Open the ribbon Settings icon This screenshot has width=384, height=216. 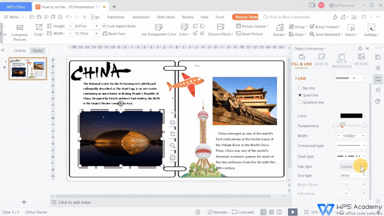(371, 27)
